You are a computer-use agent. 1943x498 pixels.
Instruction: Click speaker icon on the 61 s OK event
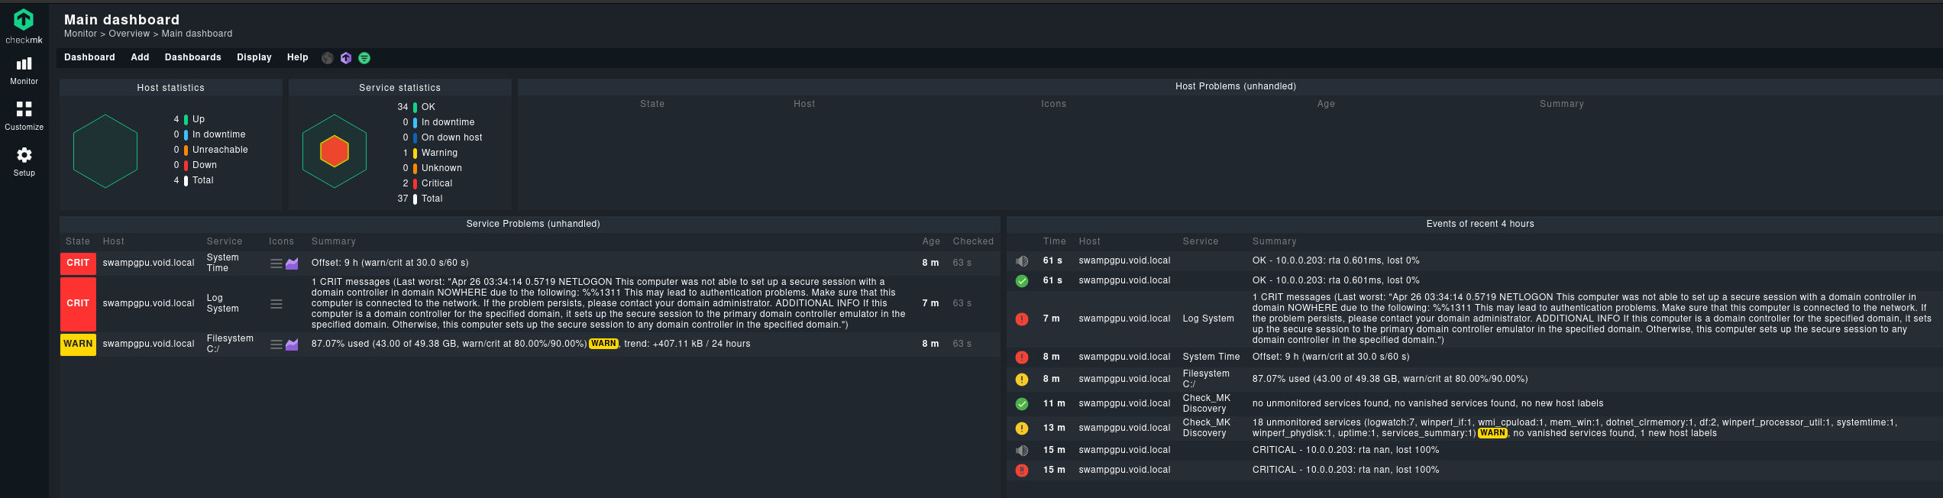[1022, 261]
